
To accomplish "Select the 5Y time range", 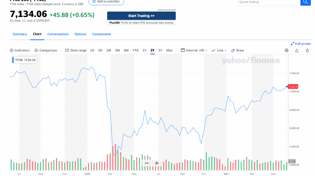I will point(160,50).
